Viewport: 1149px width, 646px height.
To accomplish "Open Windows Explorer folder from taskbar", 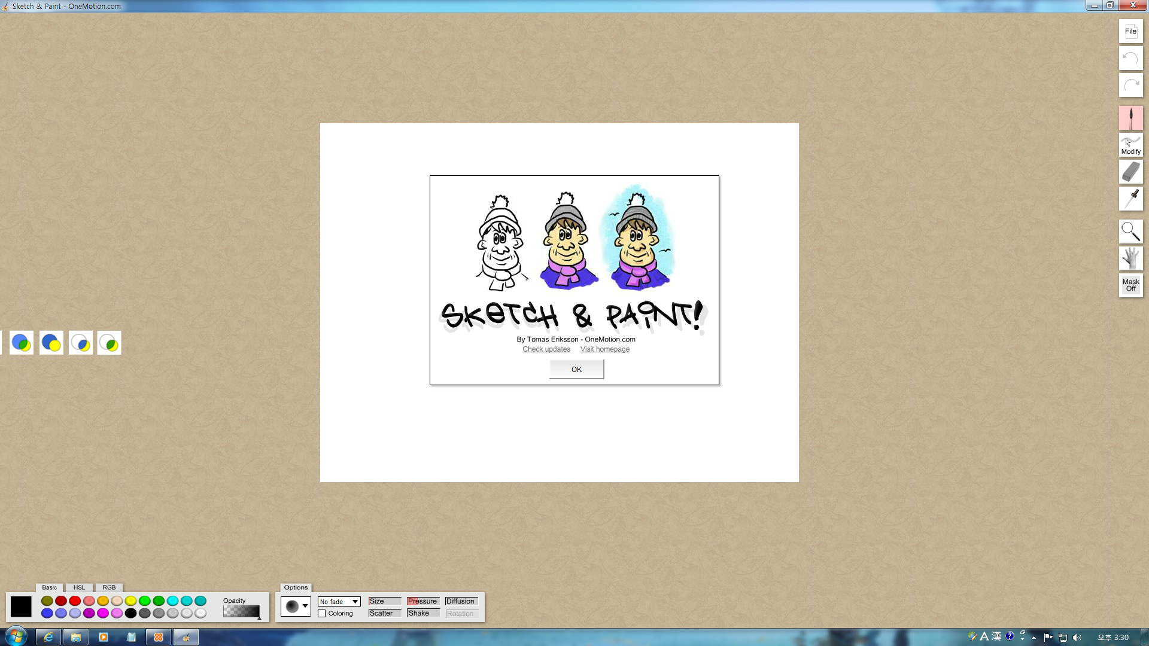I will (x=76, y=637).
